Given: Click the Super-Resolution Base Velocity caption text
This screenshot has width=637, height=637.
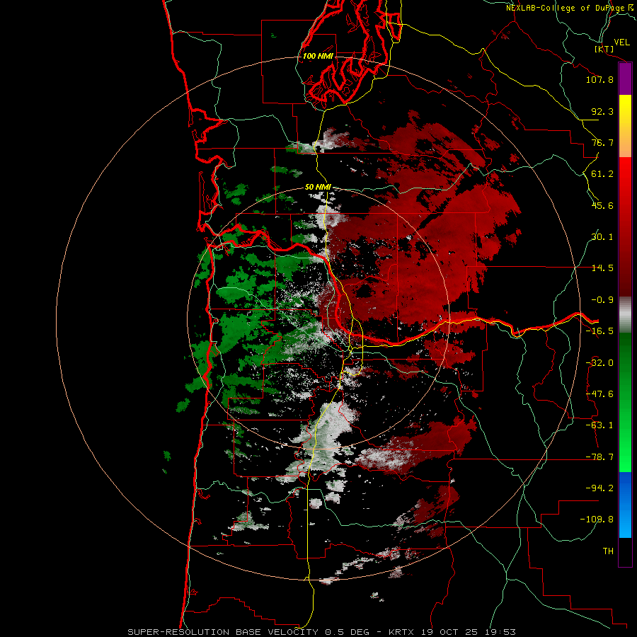Looking at the screenshot, I should pyautogui.click(x=322, y=632).
